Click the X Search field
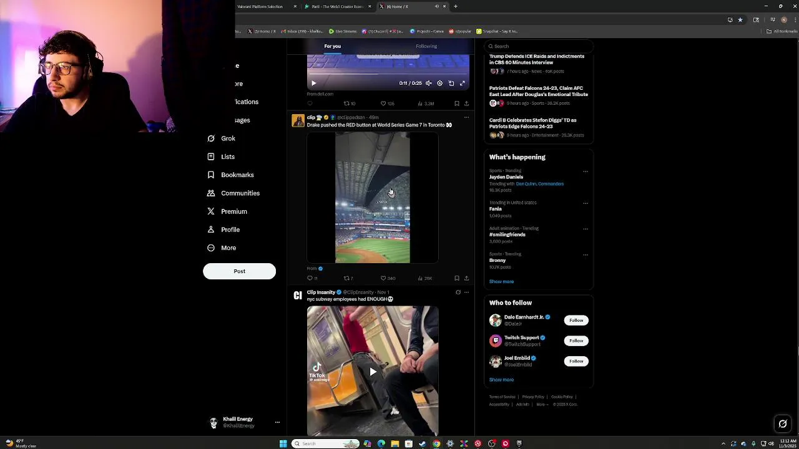 538,46
